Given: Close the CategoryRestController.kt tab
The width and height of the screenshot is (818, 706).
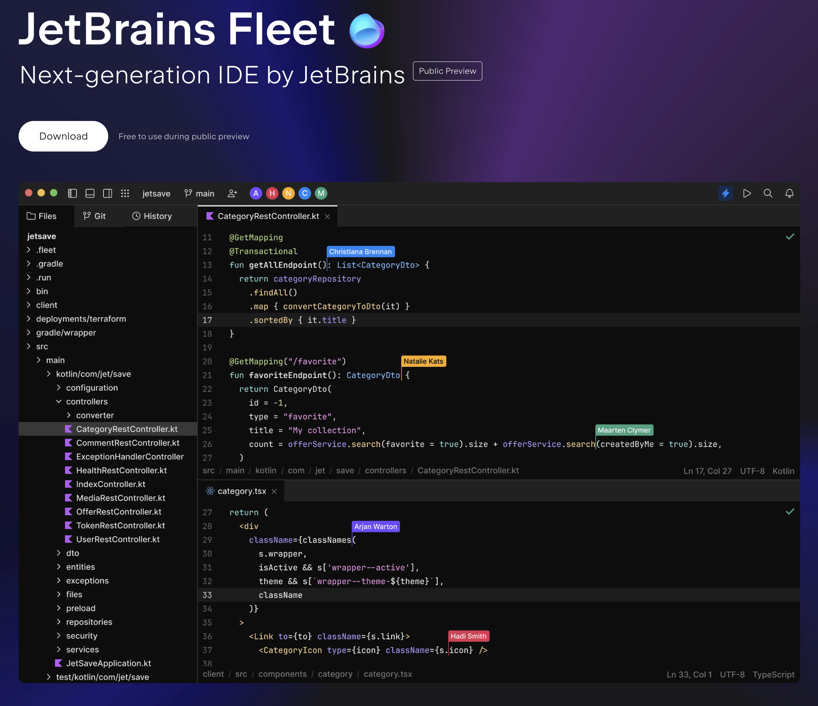Looking at the screenshot, I should 327,217.
